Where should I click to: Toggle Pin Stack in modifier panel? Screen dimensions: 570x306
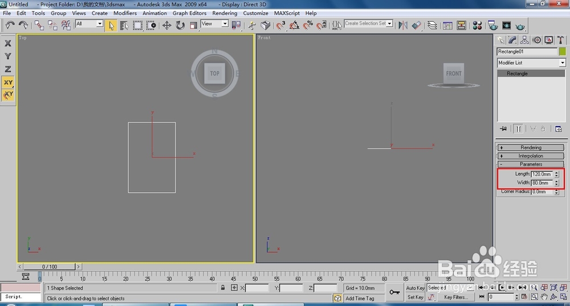503,129
